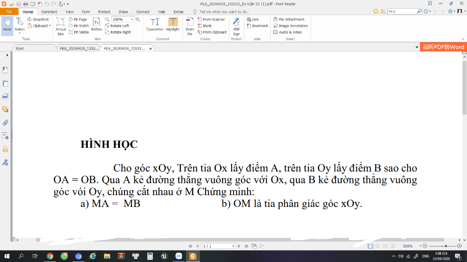Click the orange PDF转Word button

tap(443, 47)
